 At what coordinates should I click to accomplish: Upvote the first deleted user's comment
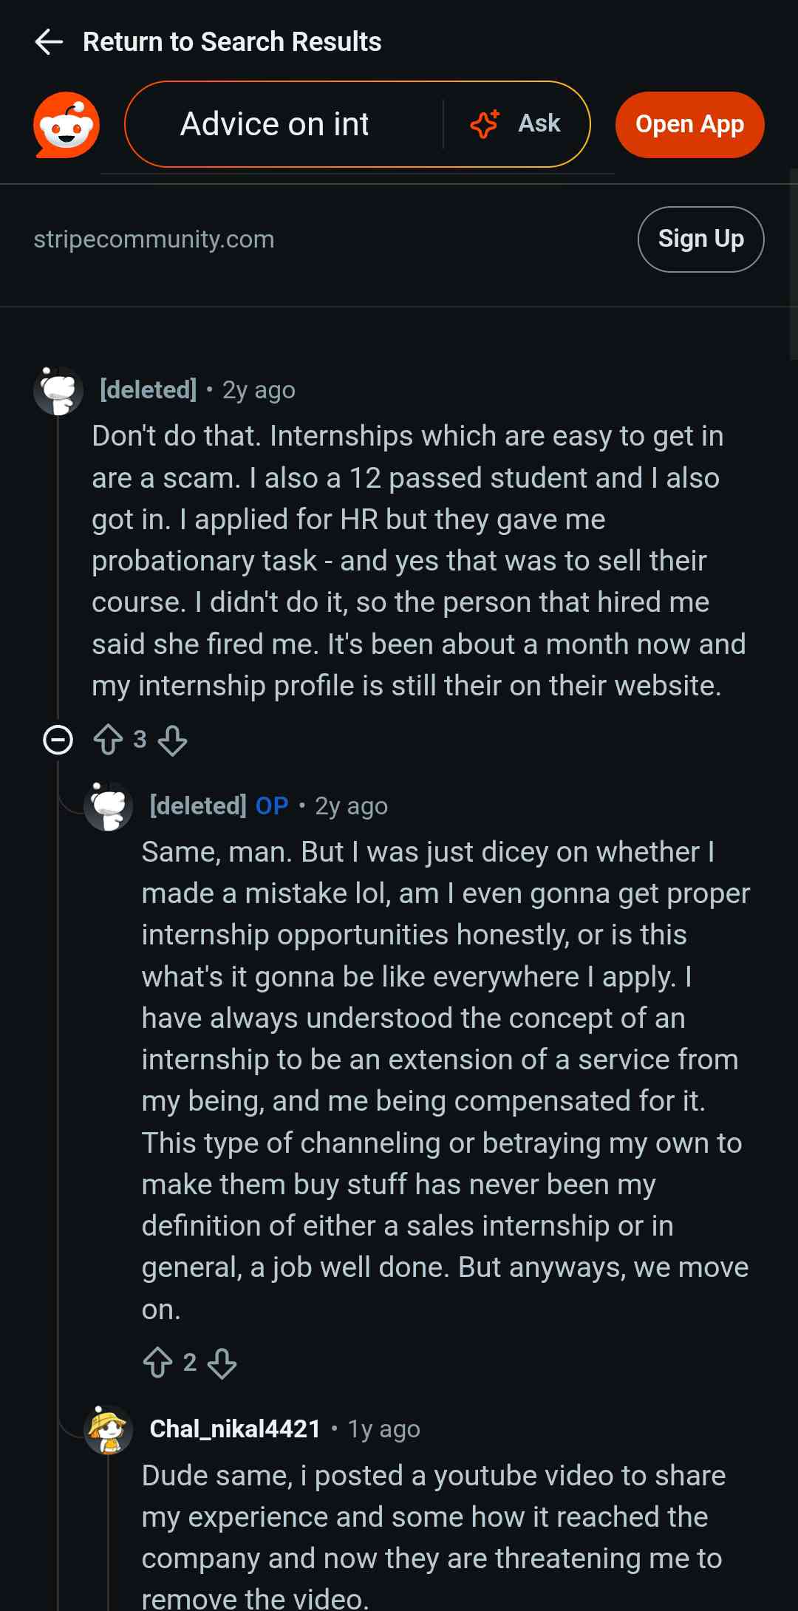[108, 740]
